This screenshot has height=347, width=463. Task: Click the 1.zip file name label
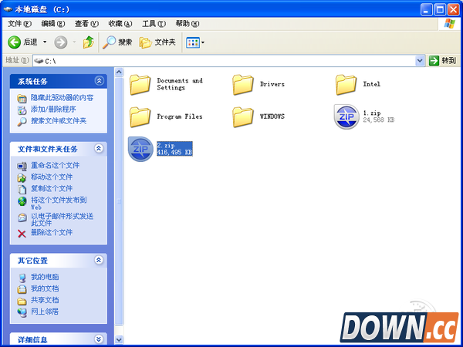pyautogui.click(x=372, y=113)
